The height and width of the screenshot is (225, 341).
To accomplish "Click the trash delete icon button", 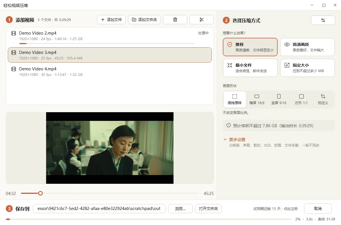I will tap(175, 20).
